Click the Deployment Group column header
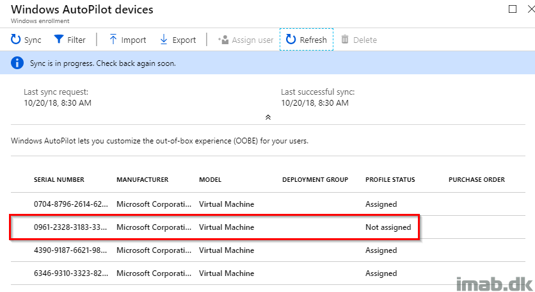Image resolution: width=535 pixels, height=292 pixels. point(315,180)
